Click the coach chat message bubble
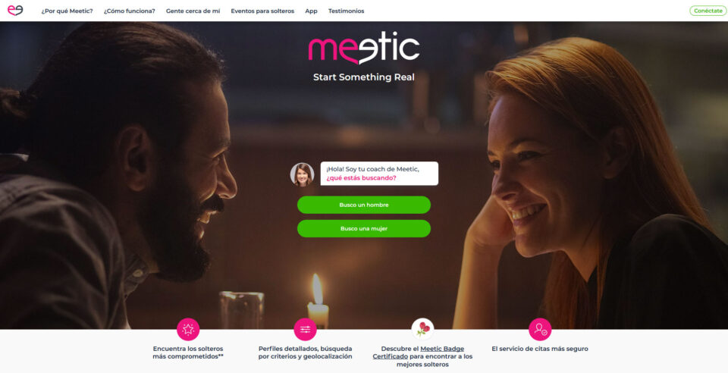 point(379,174)
